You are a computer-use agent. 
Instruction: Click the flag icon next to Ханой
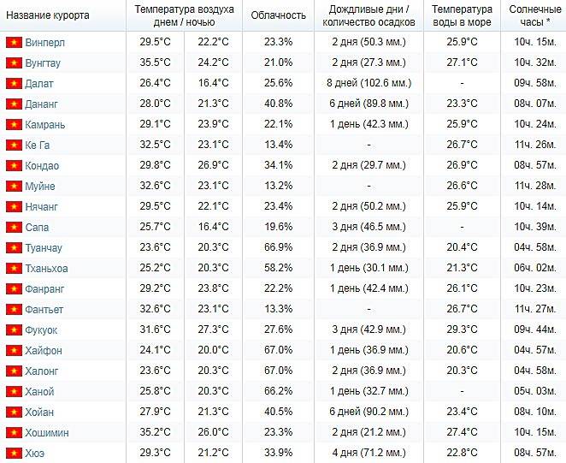pyautogui.click(x=14, y=391)
